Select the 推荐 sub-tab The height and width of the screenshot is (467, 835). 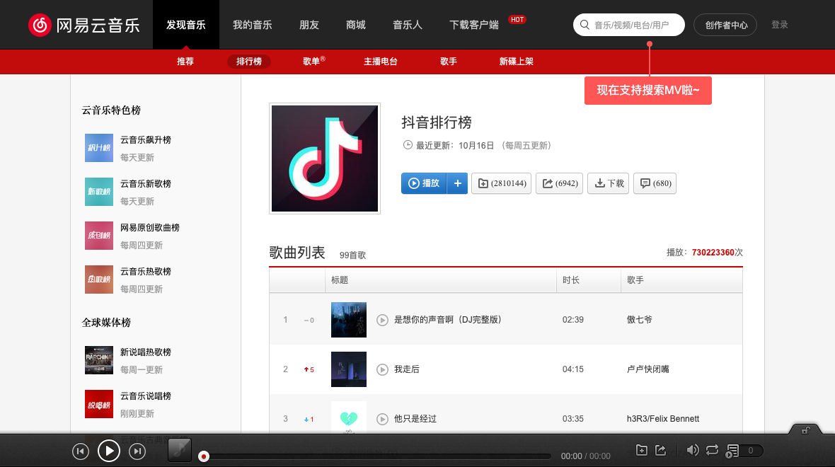coord(185,62)
